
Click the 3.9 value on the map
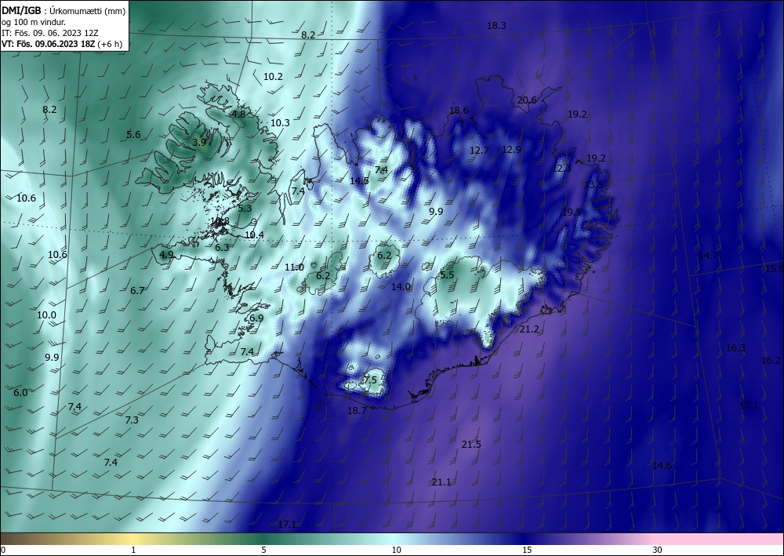coord(199,143)
